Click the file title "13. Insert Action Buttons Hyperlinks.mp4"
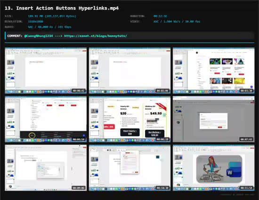 [62, 8]
